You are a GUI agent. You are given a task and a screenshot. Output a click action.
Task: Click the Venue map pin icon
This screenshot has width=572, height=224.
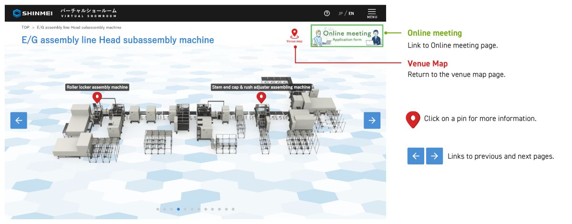click(294, 36)
